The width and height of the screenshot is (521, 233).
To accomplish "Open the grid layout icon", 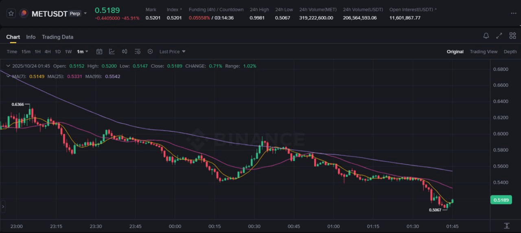I will pyautogui.click(x=512, y=36).
